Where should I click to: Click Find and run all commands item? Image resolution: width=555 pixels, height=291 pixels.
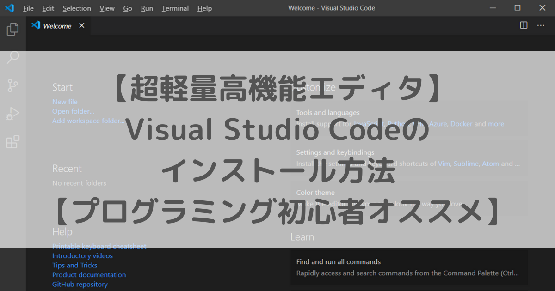tap(409, 267)
